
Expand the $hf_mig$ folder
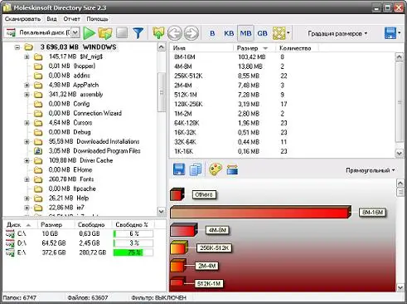pos(27,56)
